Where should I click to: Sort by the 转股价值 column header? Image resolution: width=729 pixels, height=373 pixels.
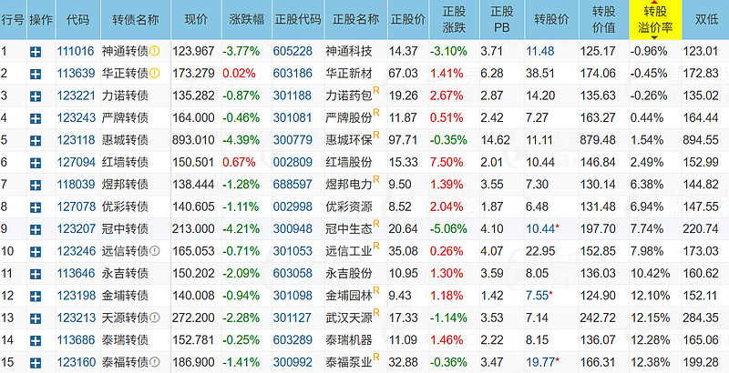pos(604,19)
